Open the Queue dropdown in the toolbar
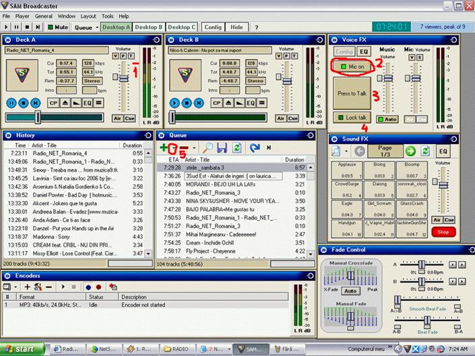 pyautogui.click(x=86, y=27)
